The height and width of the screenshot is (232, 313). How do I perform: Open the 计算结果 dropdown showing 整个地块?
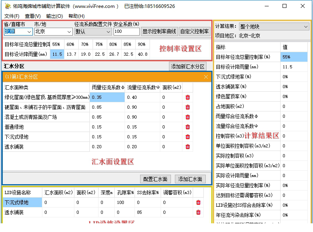pyautogui.click(x=274, y=26)
